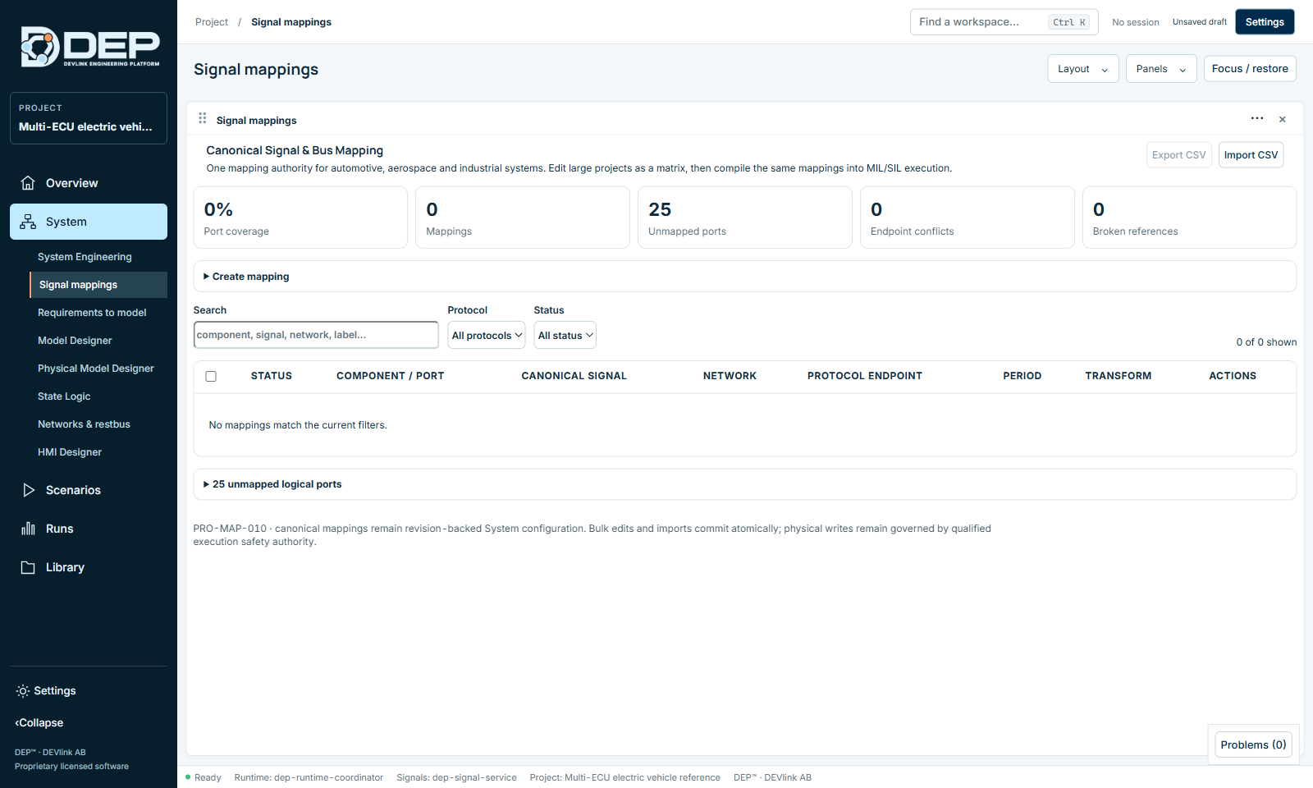Open the Model Designer page
This screenshot has height=788, width=1313.
pyautogui.click(x=75, y=341)
